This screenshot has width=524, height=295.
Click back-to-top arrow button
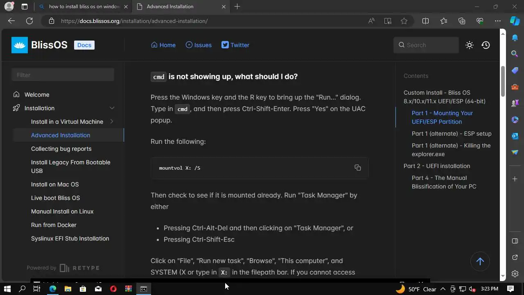[x=480, y=261]
